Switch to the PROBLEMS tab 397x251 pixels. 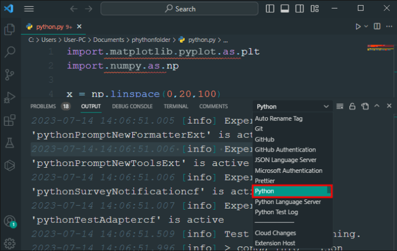pyautogui.click(x=43, y=106)
